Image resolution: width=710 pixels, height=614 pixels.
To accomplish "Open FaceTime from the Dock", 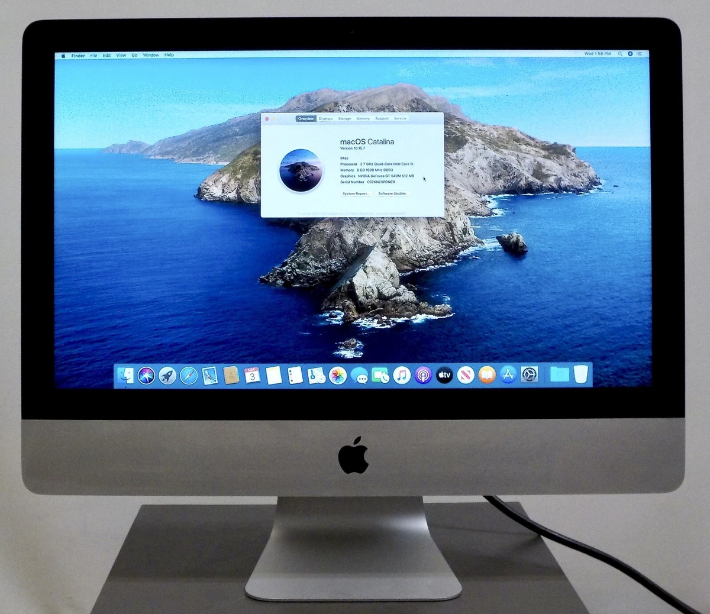I will click(x=380, y=374).
